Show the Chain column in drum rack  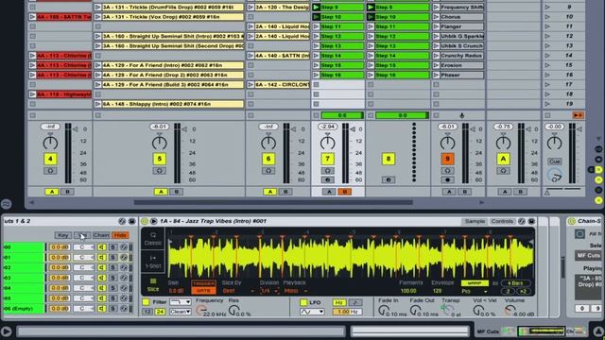point(101,235)
